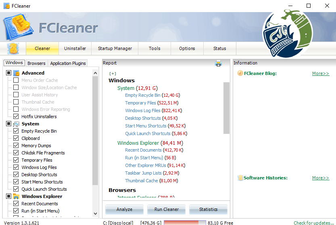Click Recent Documents (412,70 K) report entry

click(x=154, y=150)
